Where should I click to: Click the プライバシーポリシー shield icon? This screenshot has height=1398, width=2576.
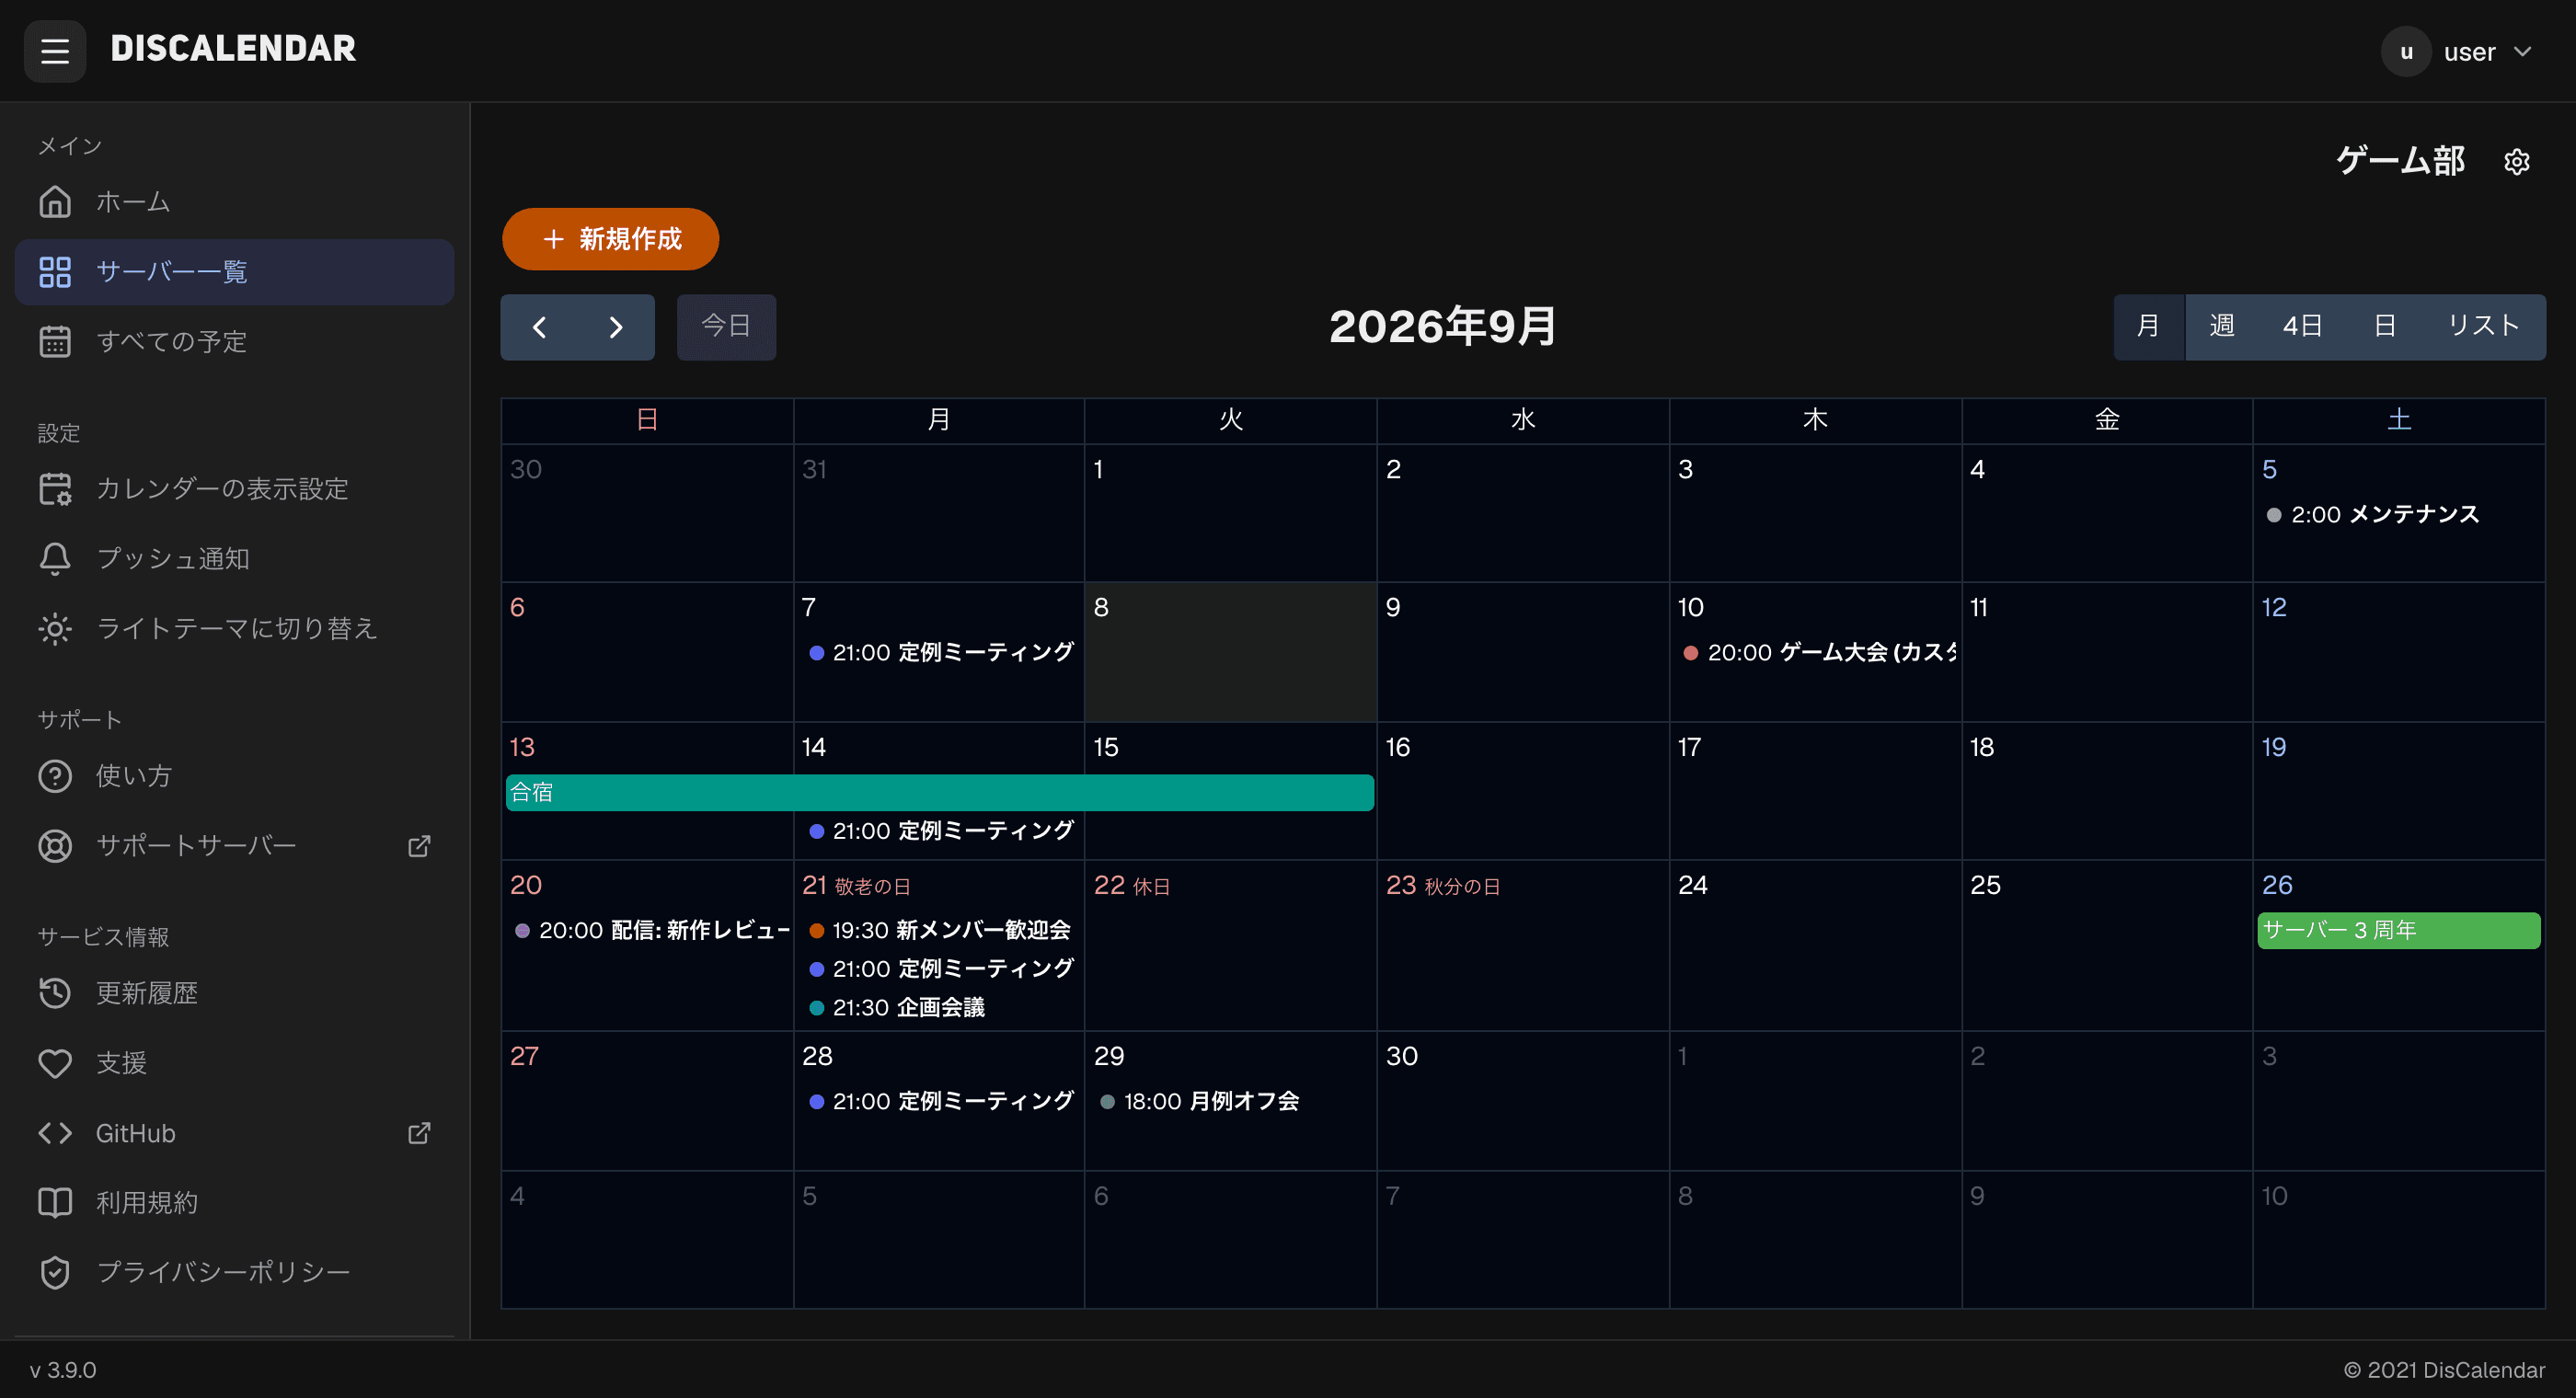click(x=55, y=1272)
